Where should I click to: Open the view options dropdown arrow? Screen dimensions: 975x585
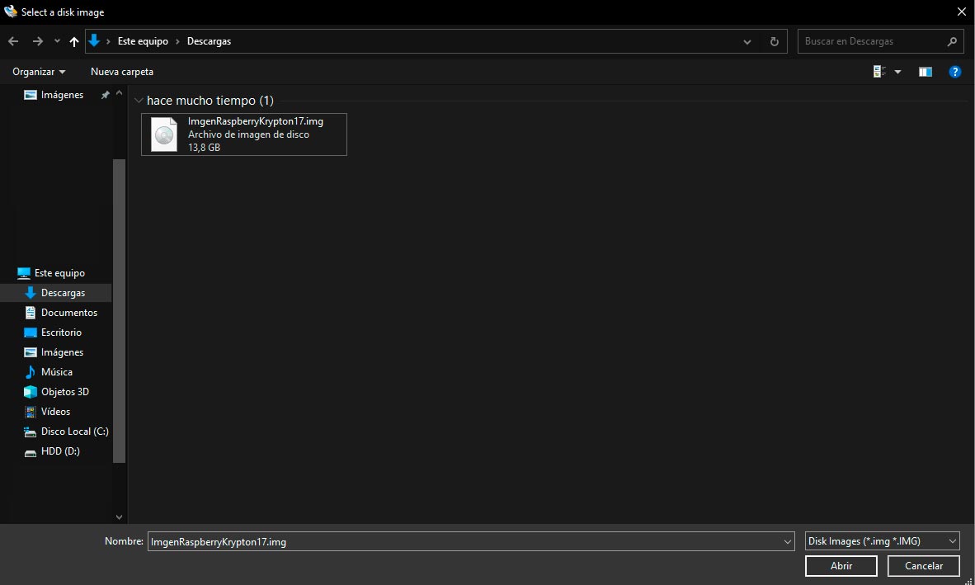(897, 72)
